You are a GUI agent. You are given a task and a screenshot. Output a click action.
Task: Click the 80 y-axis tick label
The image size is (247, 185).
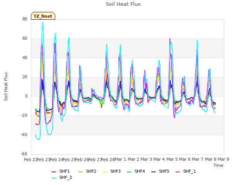tap(25, 19)
